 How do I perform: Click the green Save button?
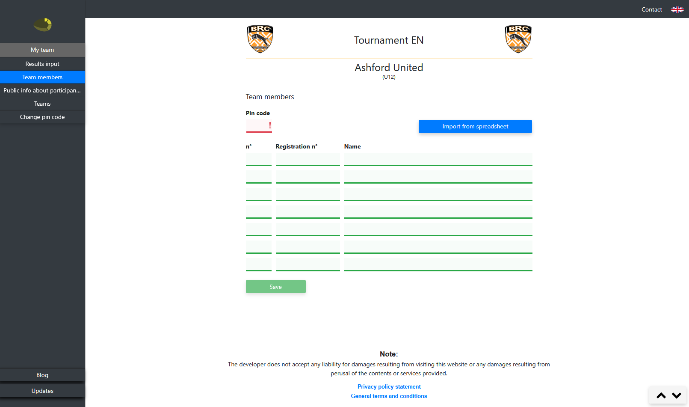(x=276, y=287)
